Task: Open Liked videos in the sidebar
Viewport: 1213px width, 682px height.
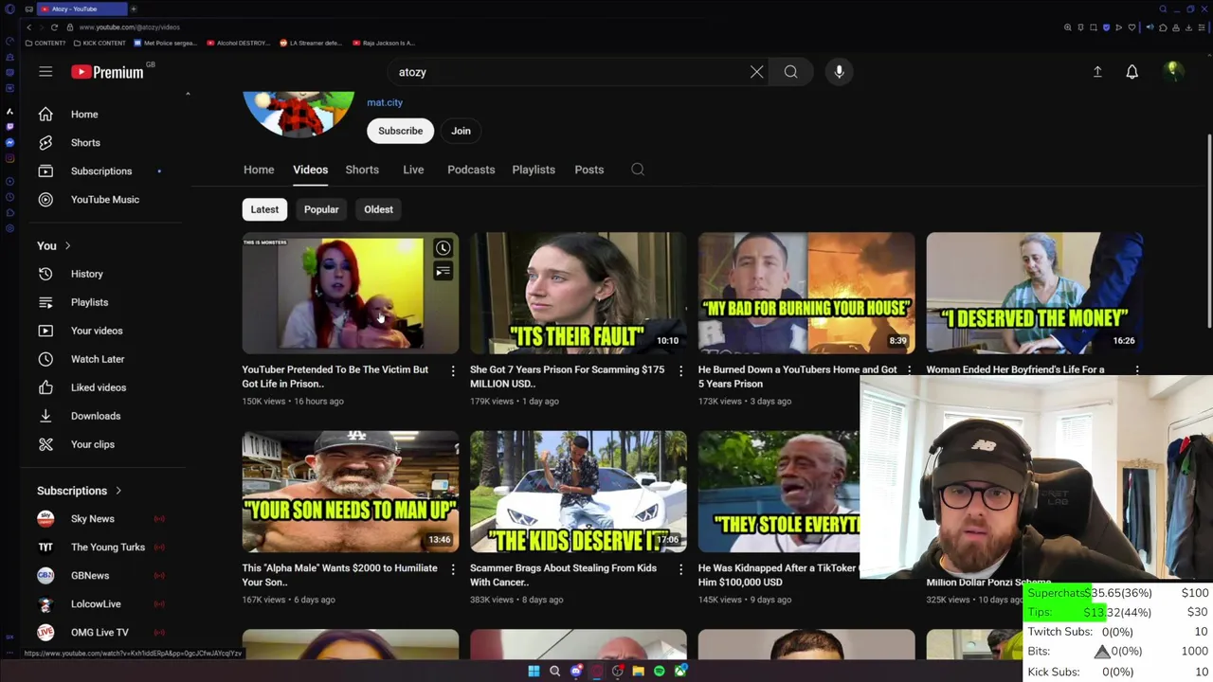Action: 100,387
